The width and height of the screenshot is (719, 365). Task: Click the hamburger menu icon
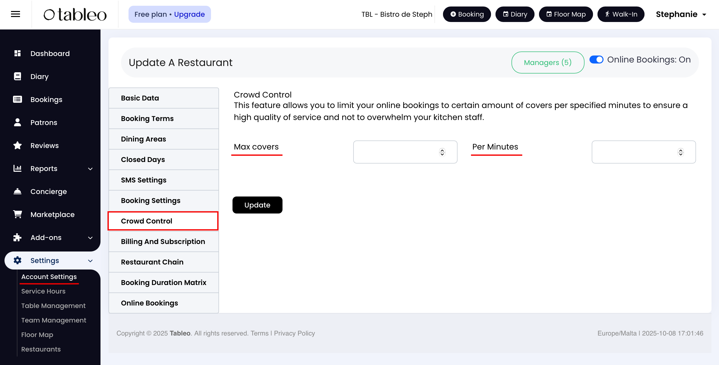(x=15, y=14)
